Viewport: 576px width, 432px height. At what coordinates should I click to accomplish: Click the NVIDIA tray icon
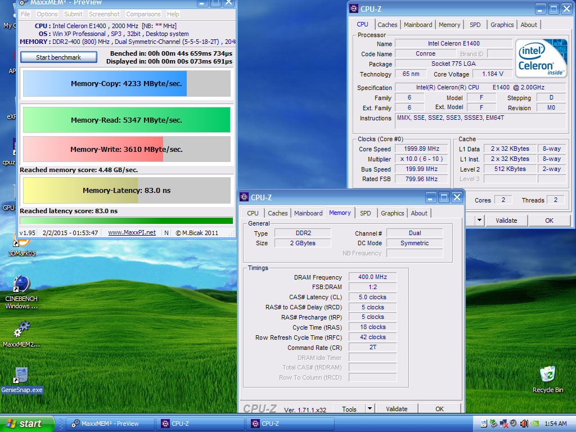pos(534,424)
